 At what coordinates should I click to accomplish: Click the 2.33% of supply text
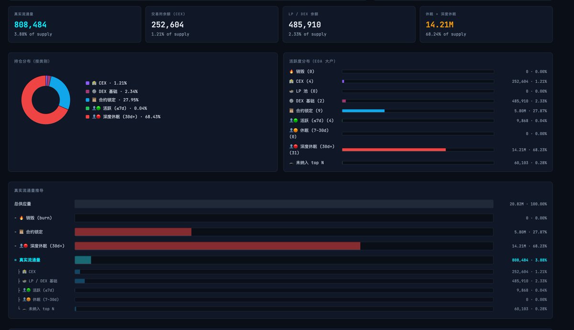(308, 34)
